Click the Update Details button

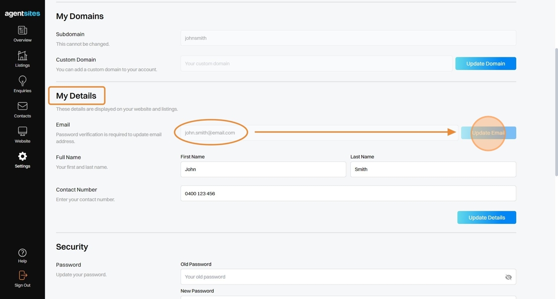tap(486, 218)
